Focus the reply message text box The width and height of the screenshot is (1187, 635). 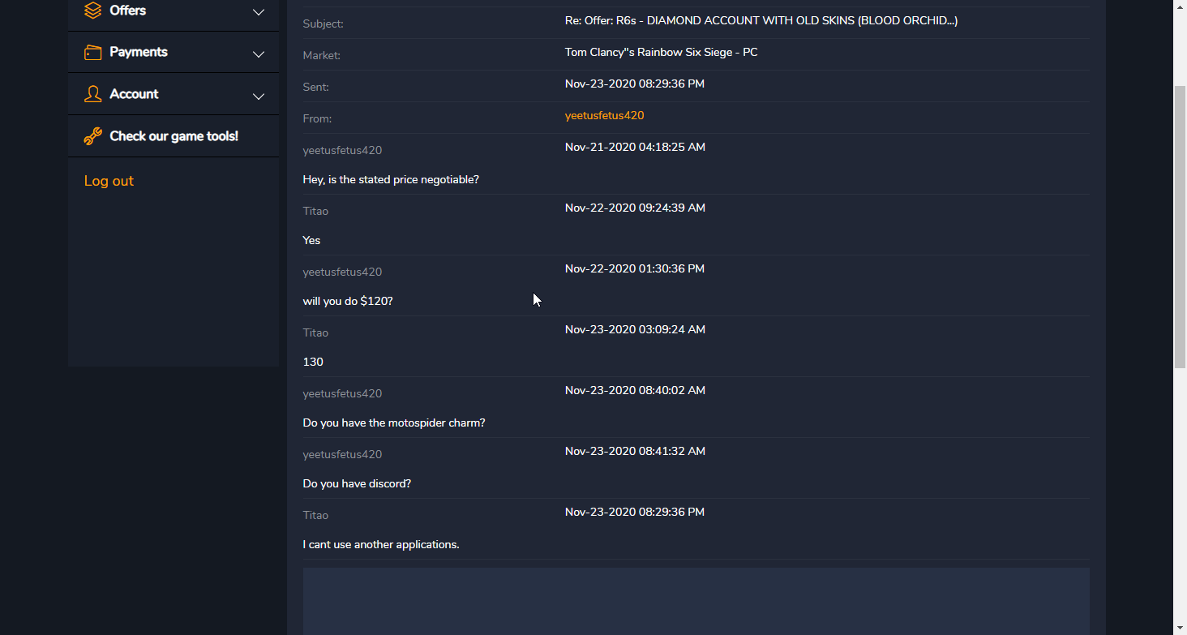[x=696, y=601]
